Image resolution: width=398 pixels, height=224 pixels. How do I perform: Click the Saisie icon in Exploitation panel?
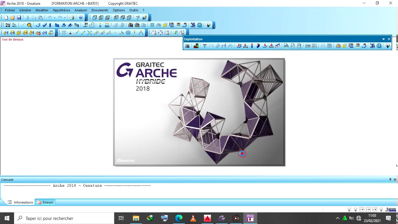point(187,46)
